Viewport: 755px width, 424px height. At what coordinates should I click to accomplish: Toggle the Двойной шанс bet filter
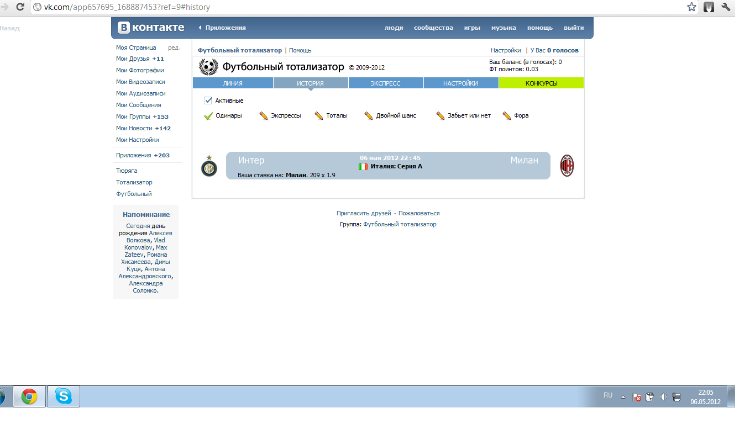390,116
